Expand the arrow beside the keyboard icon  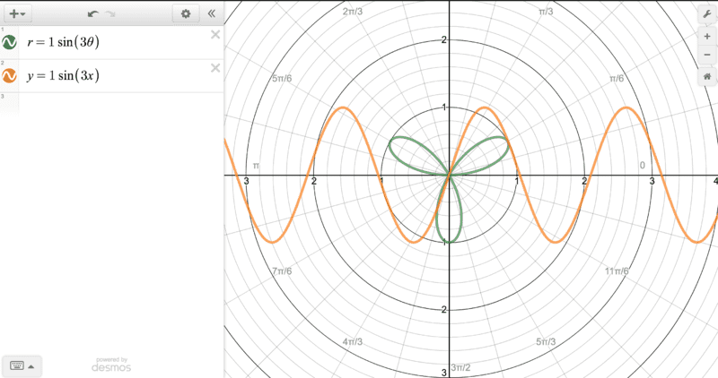point(31,365)
